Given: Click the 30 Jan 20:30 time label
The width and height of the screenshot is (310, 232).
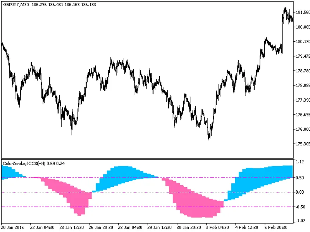Looking at the screenshot, I should point(189,227).
